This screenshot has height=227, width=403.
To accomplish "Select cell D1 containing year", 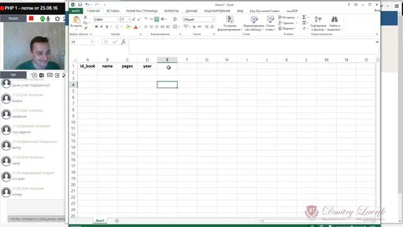I will (147, 66).
